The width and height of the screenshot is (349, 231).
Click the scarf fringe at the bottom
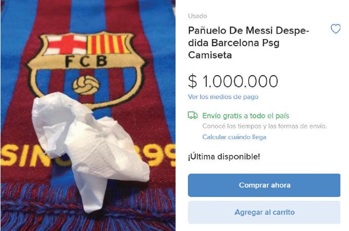88,208
